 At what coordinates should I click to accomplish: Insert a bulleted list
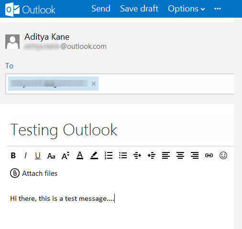click(123, 155)
